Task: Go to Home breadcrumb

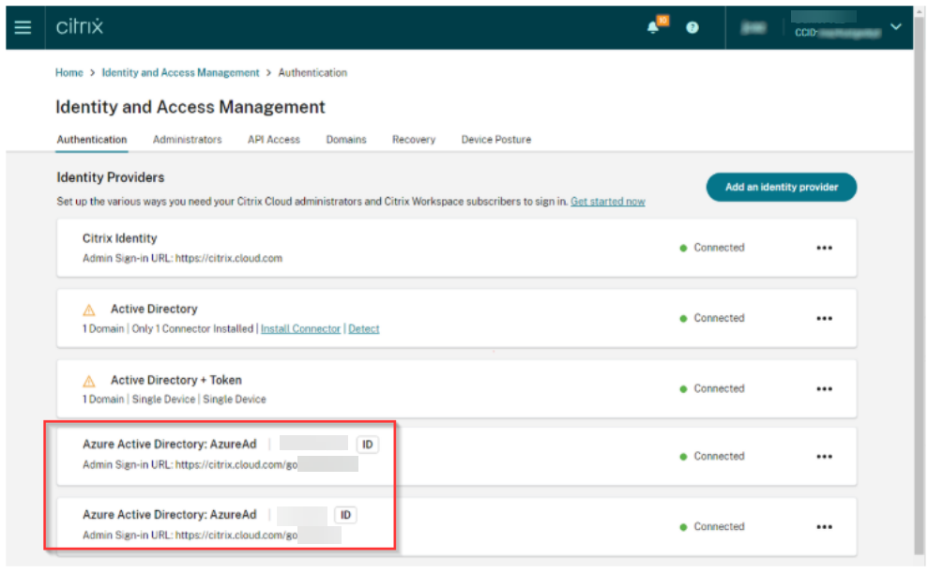Action: pos(69,73)
